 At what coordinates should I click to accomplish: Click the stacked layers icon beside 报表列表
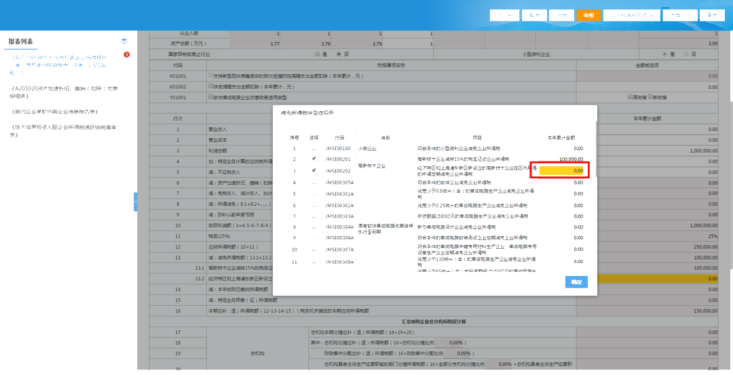click(x=124, y=41)
